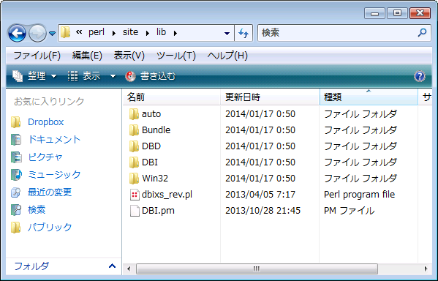
Task: Click the horizontal scrollbar thumb
Action: pos(257,269)
